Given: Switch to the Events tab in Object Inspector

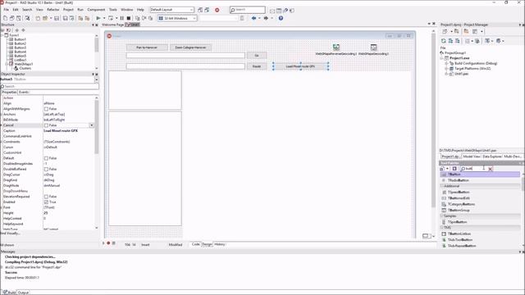Looking at the screenshot, I should pos(24,92).
